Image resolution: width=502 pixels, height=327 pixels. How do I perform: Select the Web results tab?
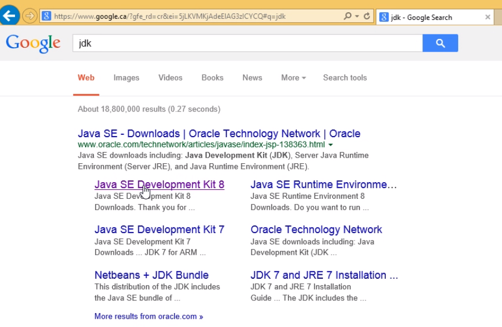coord(86,78)
